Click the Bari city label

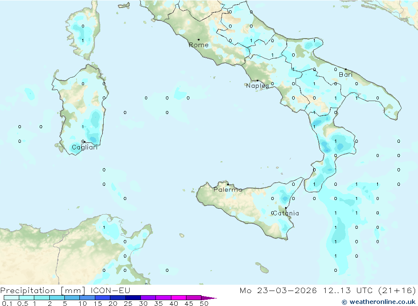click(x=346, y=75)
